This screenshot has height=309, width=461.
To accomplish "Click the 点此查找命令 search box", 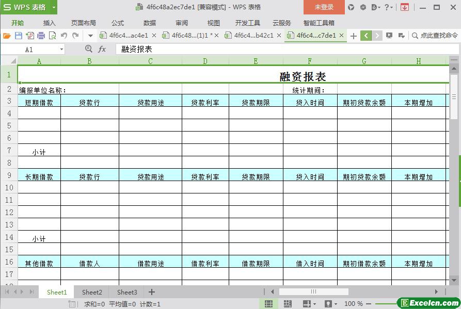I will coord(435,36).
